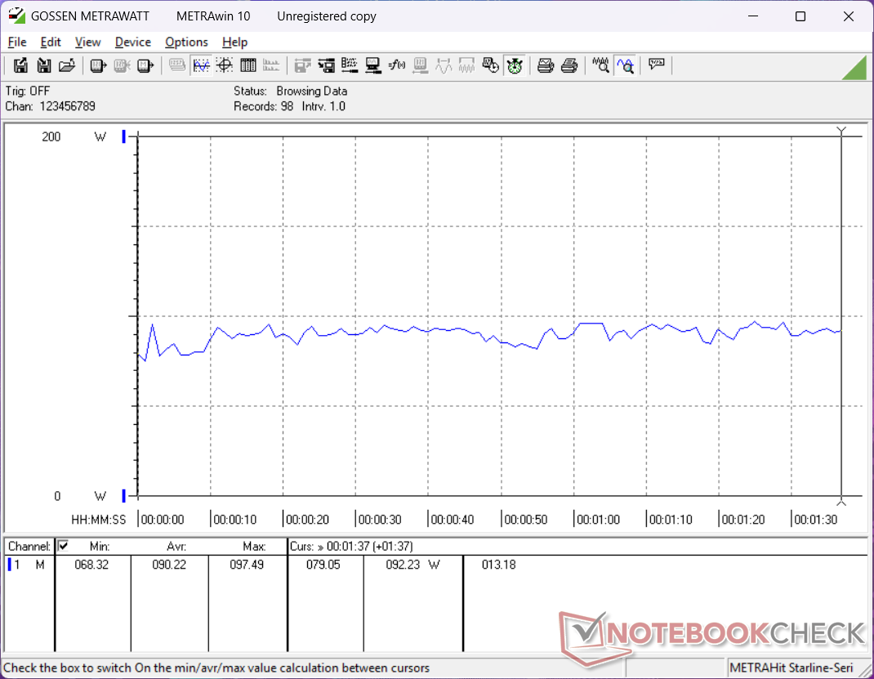Select channel 1 M row label
The height and width of the screenshot is (679, 874).
point(28,565)
